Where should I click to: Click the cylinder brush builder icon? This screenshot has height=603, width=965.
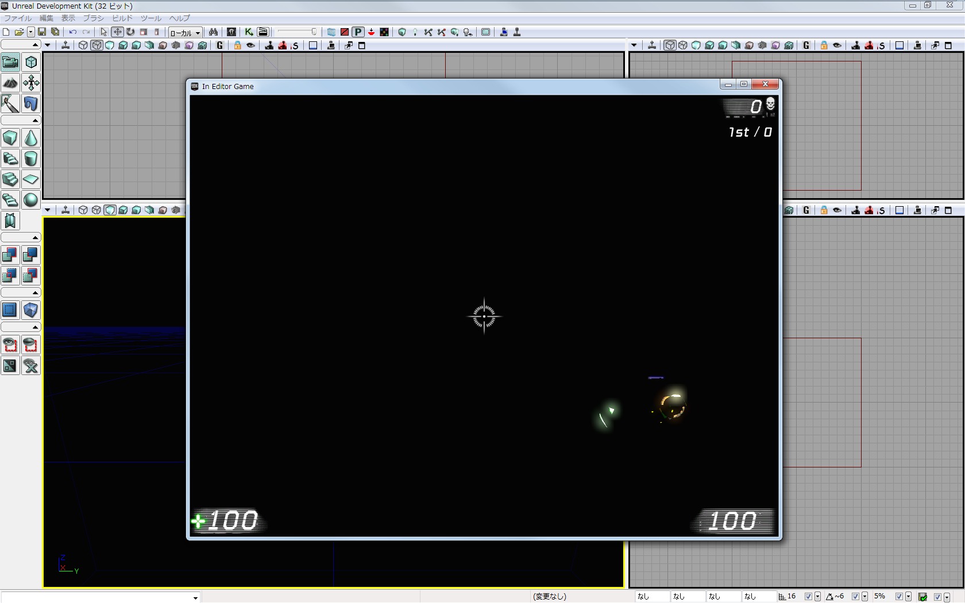click(31, 159)
